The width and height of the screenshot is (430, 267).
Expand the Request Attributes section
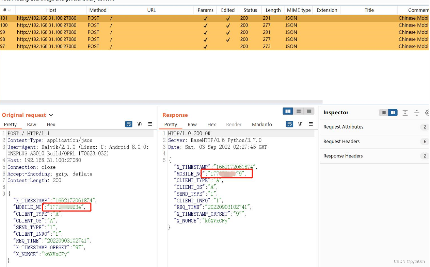(374, 127)
